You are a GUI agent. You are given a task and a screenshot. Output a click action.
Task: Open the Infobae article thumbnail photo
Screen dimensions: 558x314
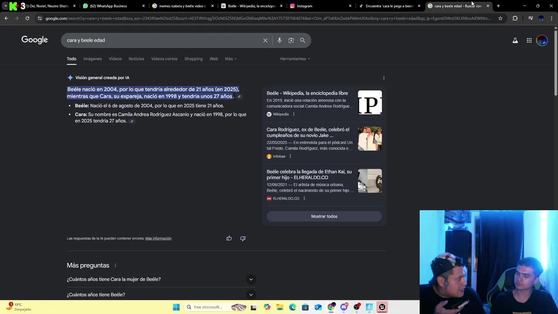(370, 139)
